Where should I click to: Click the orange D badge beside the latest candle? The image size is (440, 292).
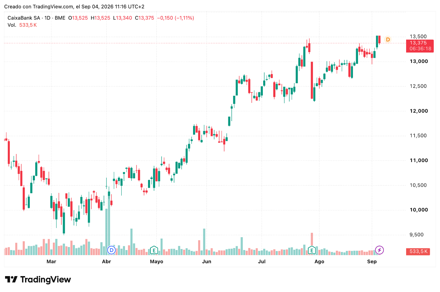pos(388,40)
